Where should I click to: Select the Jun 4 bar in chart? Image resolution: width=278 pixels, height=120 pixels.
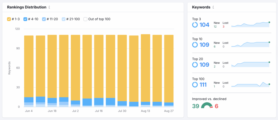coord(29,70)
